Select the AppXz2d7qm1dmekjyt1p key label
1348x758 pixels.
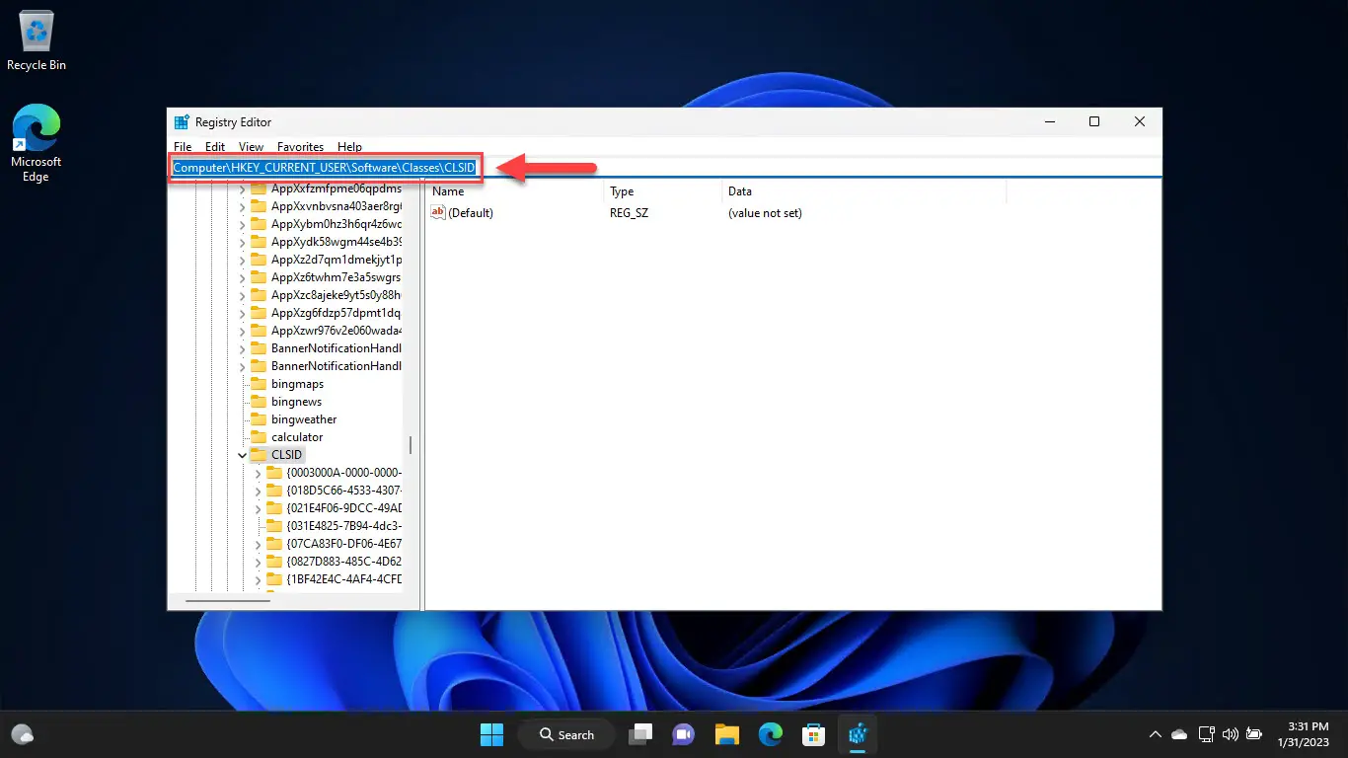(336, 260)
